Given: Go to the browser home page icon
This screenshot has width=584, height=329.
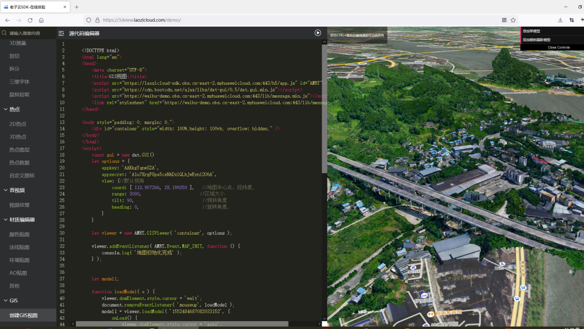Looking at the screenshot, I should (x=41, y=20).
